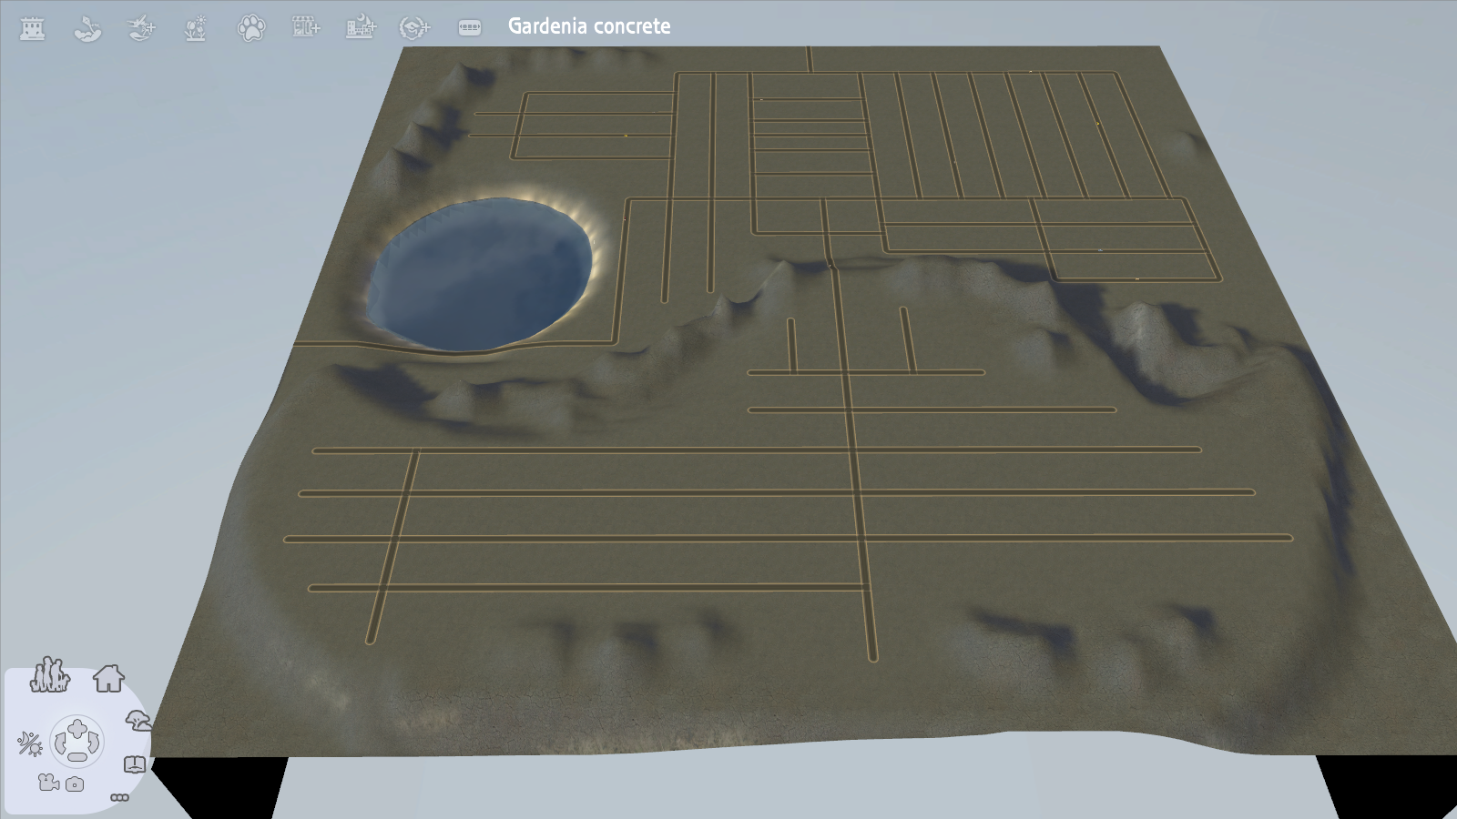Expand more options via the ellipsis dots
1457x819 pixels.
click(x=119, y=798)
